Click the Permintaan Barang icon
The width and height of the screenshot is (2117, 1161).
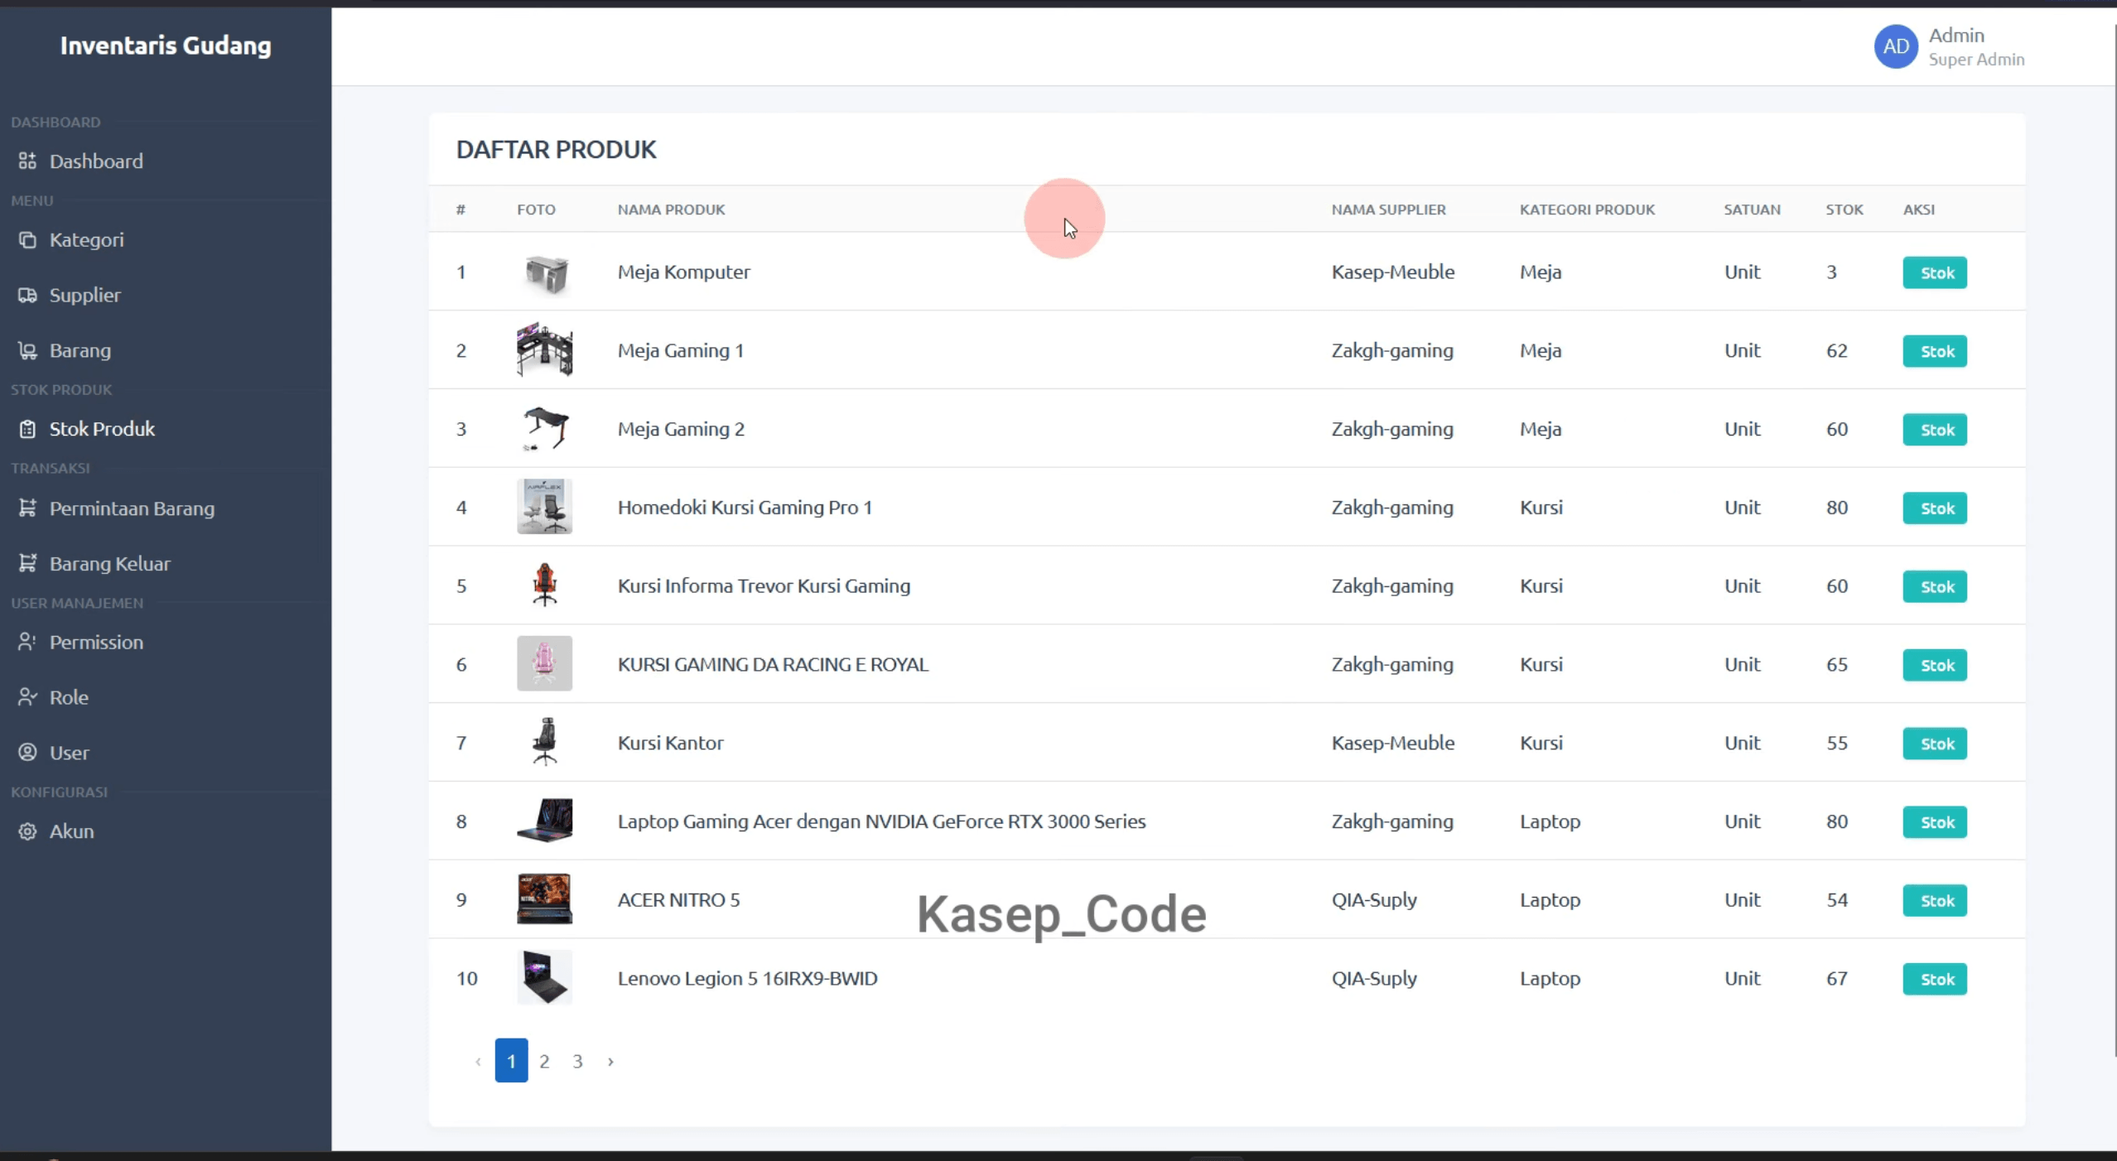point(27,508)
